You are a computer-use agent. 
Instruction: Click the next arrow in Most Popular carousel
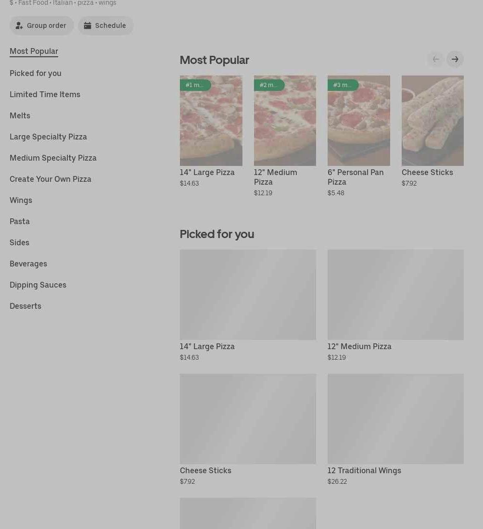455,59
